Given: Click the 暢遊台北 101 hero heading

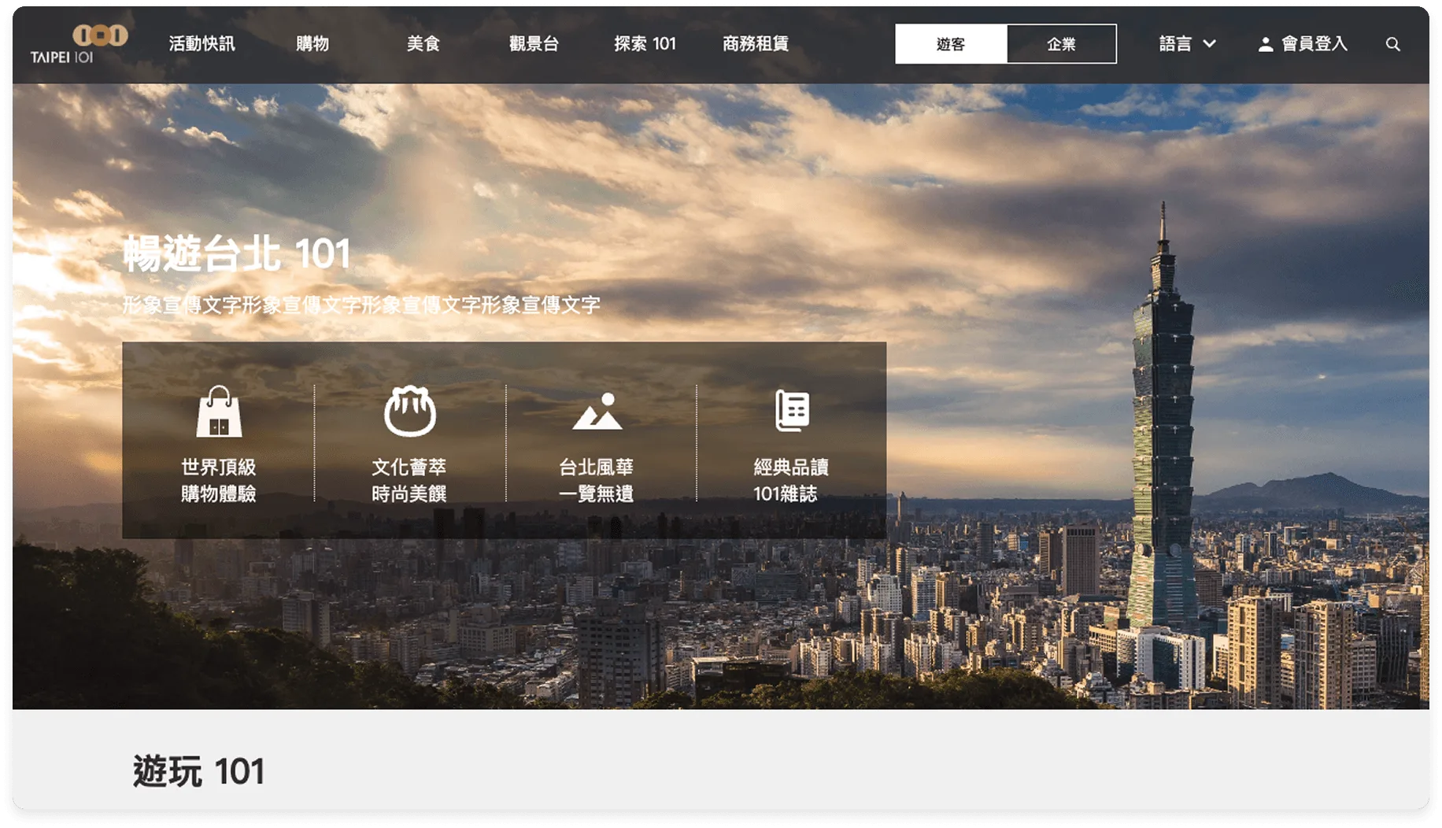Looking at the screenshot, I should coord(236,253).
